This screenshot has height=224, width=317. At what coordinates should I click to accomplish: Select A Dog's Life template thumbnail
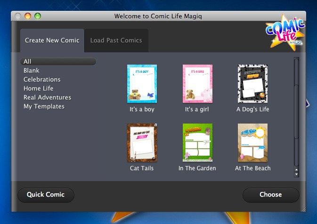(253, 84)
